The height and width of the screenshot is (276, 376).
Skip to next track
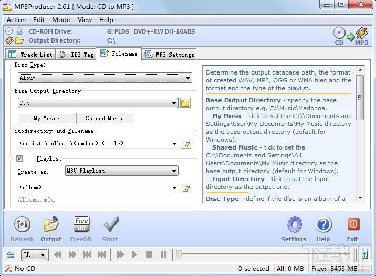102,254
